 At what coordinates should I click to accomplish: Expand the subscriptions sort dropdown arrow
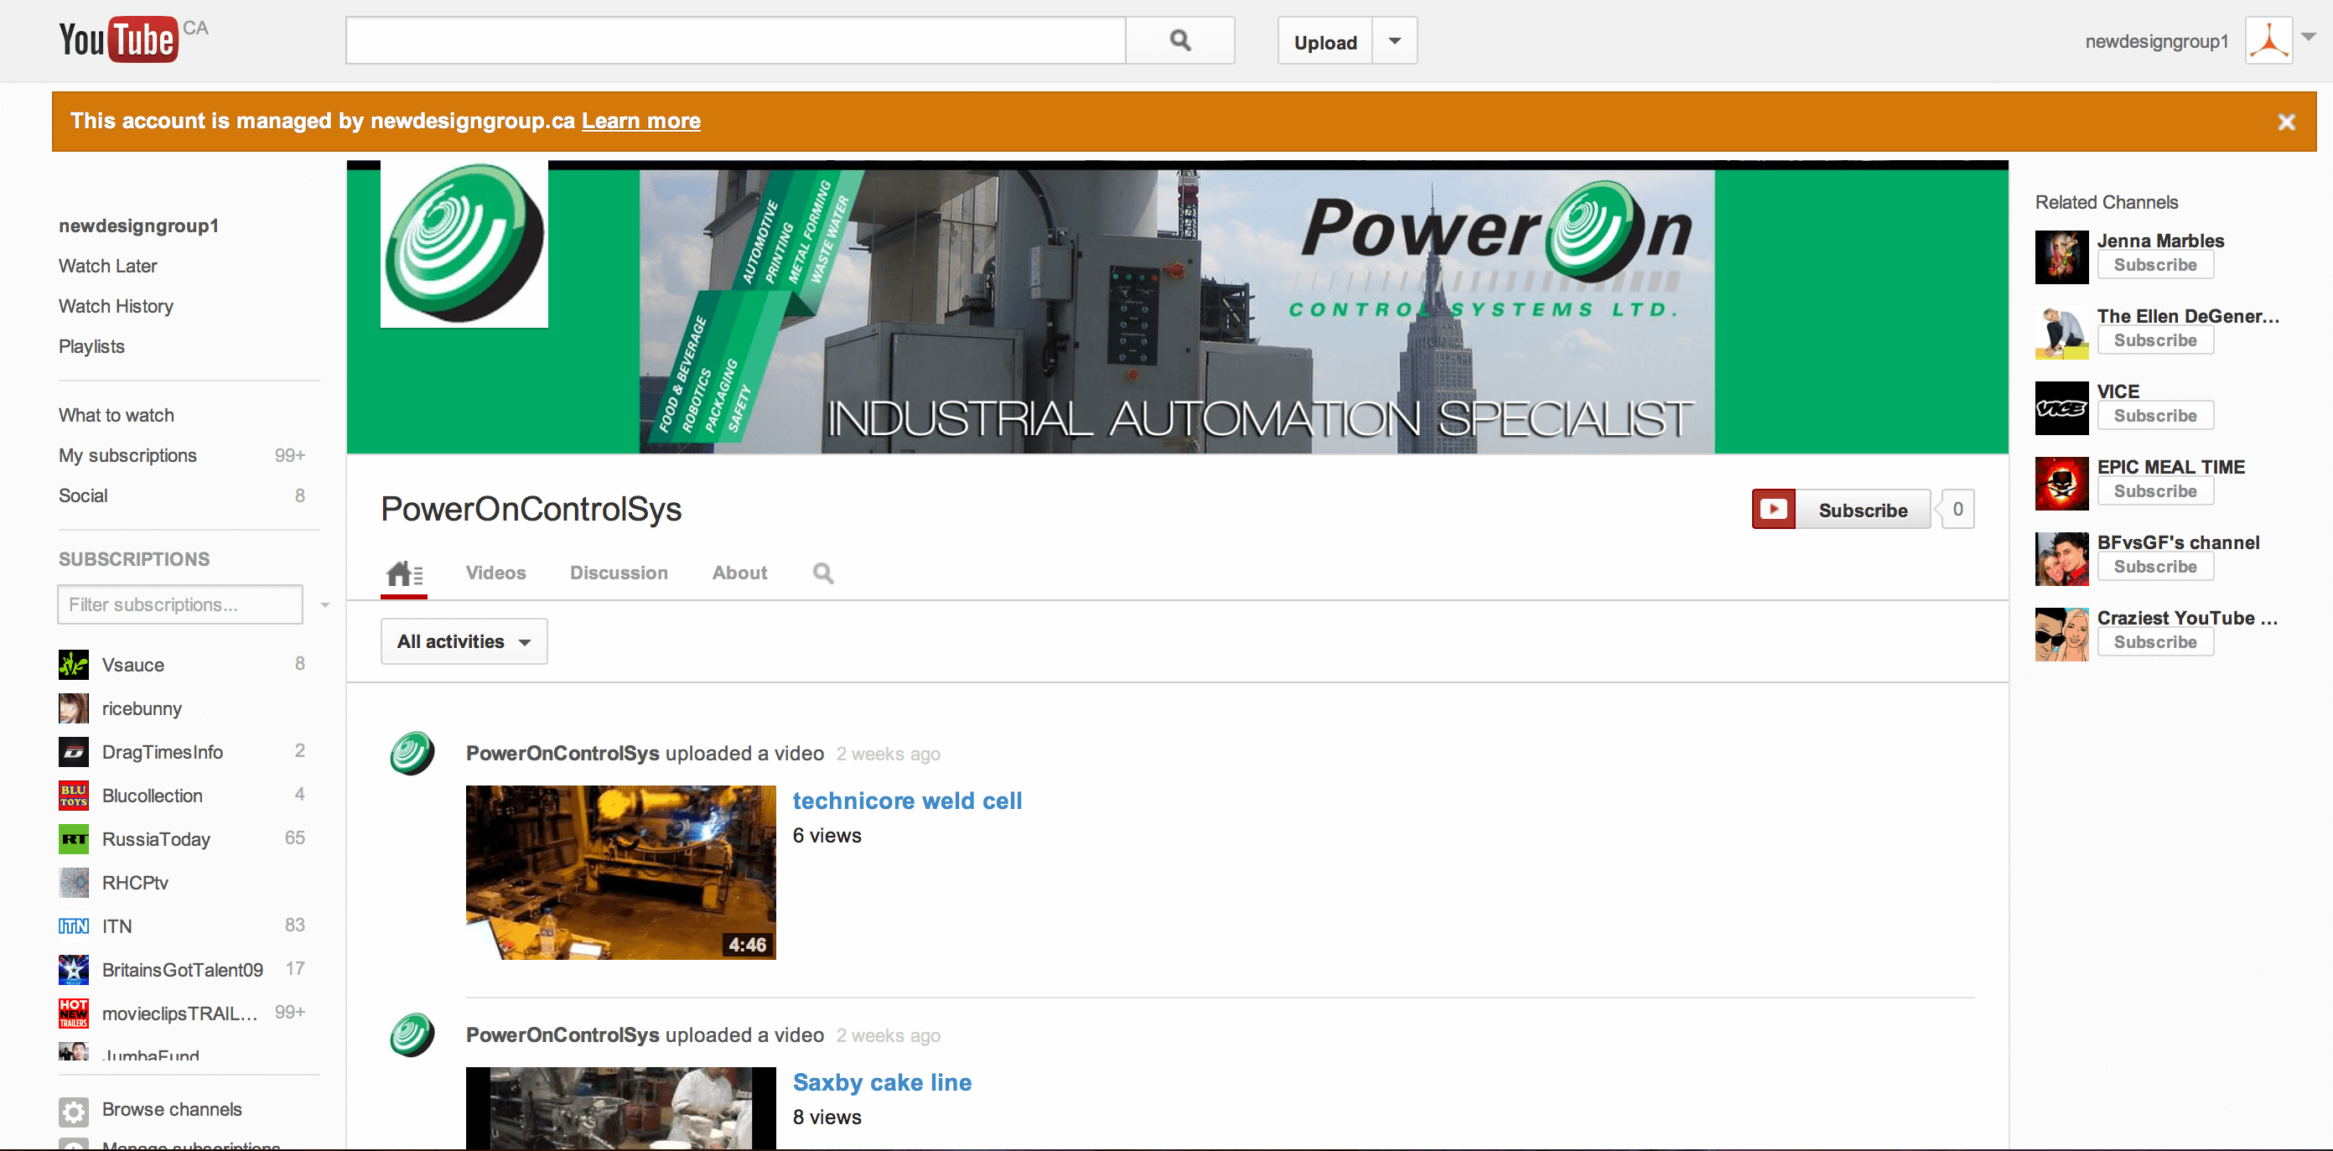pos(324,605)
